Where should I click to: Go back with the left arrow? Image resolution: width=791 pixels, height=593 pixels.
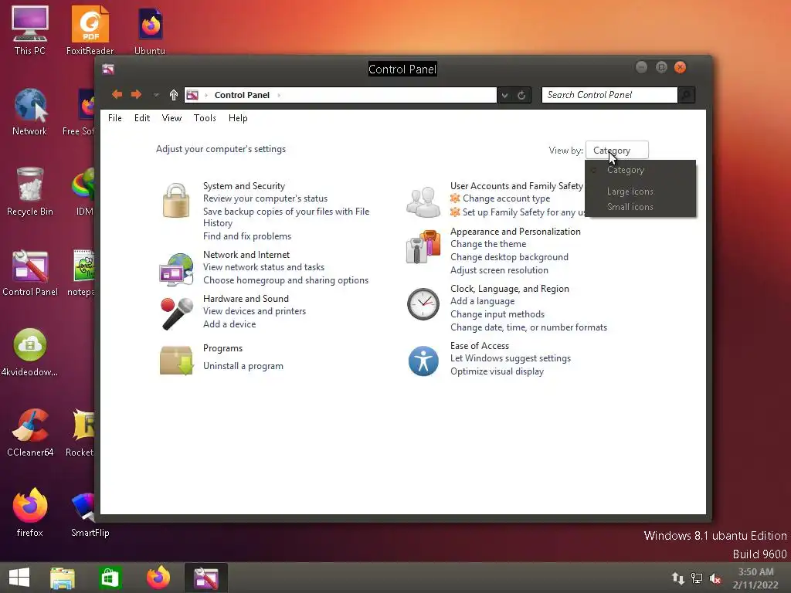tap(117, 94)
